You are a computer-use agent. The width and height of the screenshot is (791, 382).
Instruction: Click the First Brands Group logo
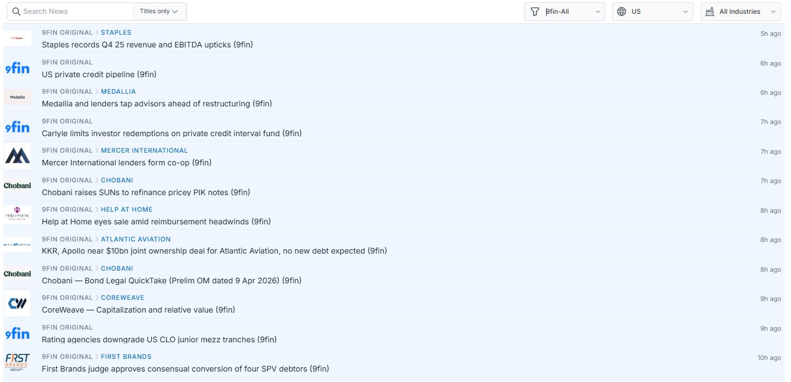18,362
